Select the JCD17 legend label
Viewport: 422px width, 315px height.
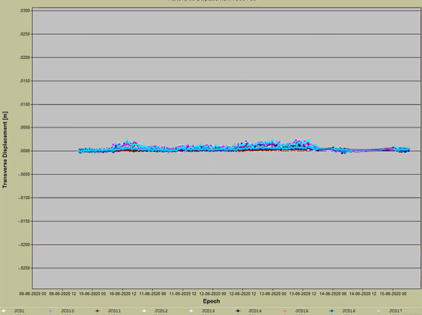[x=395, y=311]
